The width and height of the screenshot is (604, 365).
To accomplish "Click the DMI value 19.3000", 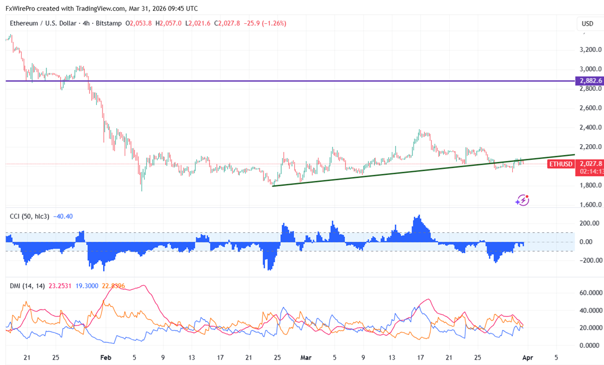I will [x=87, y=286].
